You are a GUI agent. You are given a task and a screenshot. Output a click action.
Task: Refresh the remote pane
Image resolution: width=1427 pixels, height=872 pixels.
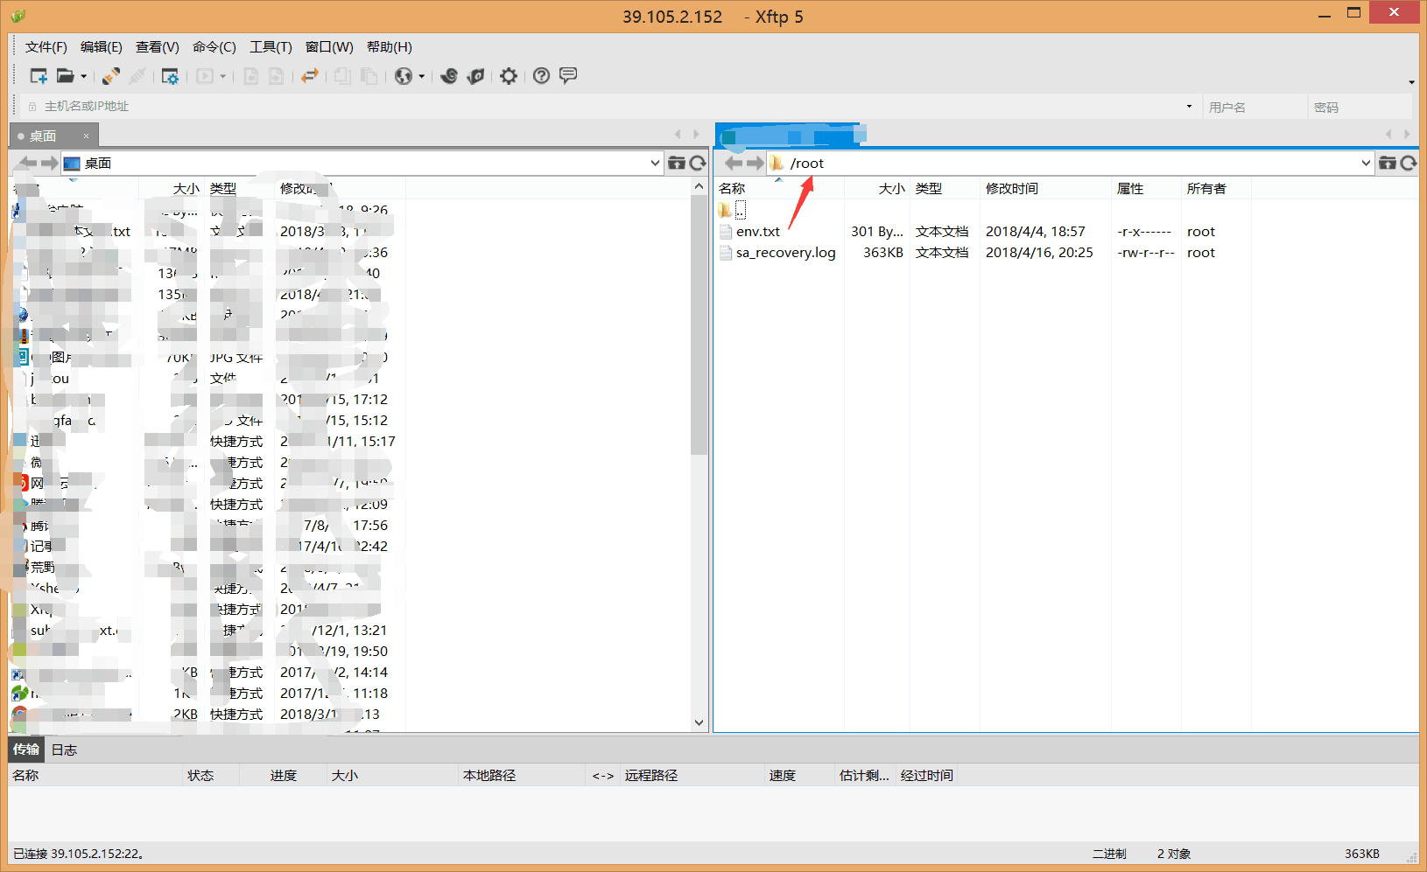(1409, 163)
